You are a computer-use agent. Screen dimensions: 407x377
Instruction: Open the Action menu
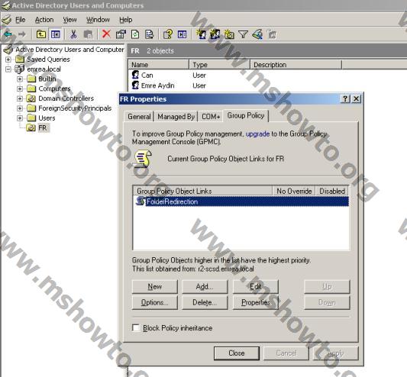point(44,20)
